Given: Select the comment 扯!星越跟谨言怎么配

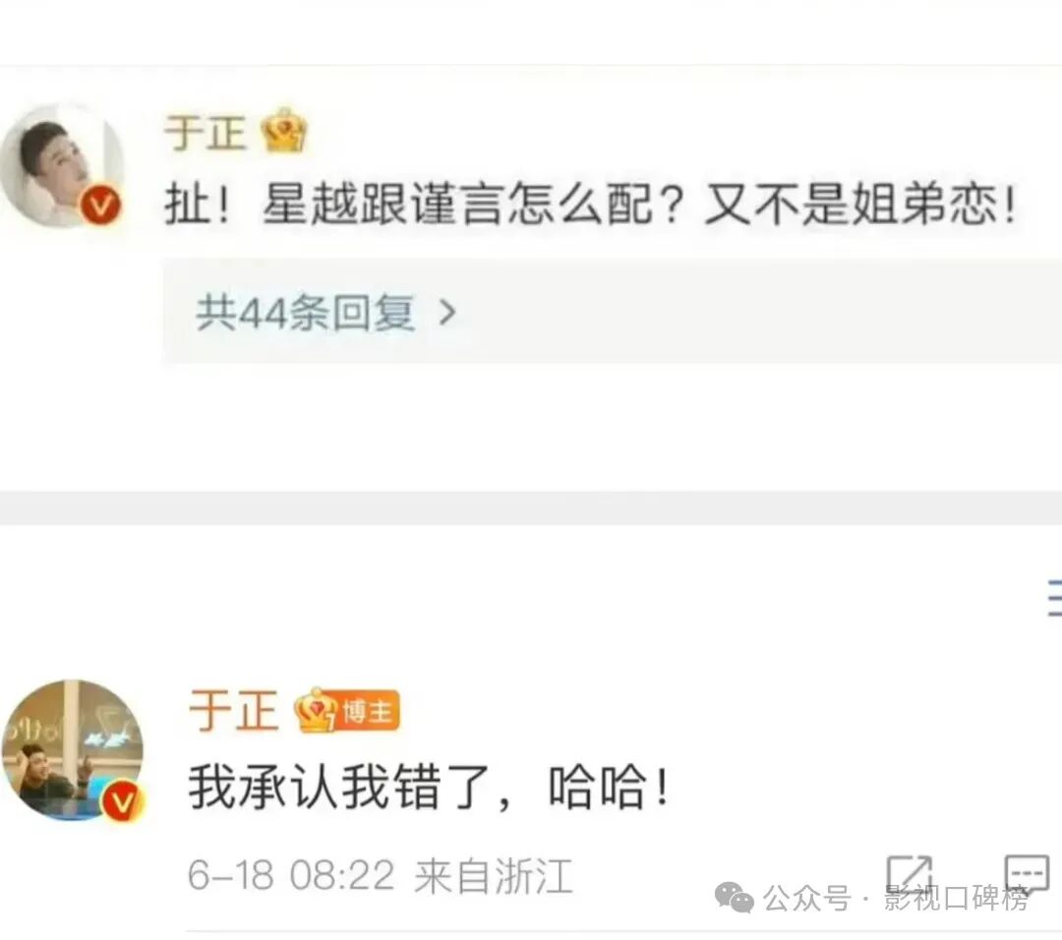Looking at the screenshot, I should [x=591, y=204].
